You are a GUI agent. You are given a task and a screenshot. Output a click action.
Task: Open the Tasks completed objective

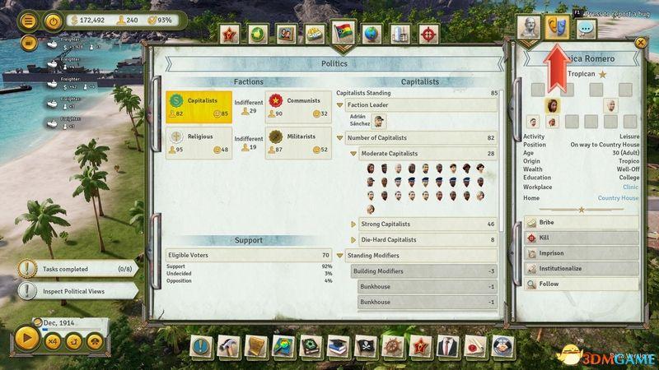(78, 269)
